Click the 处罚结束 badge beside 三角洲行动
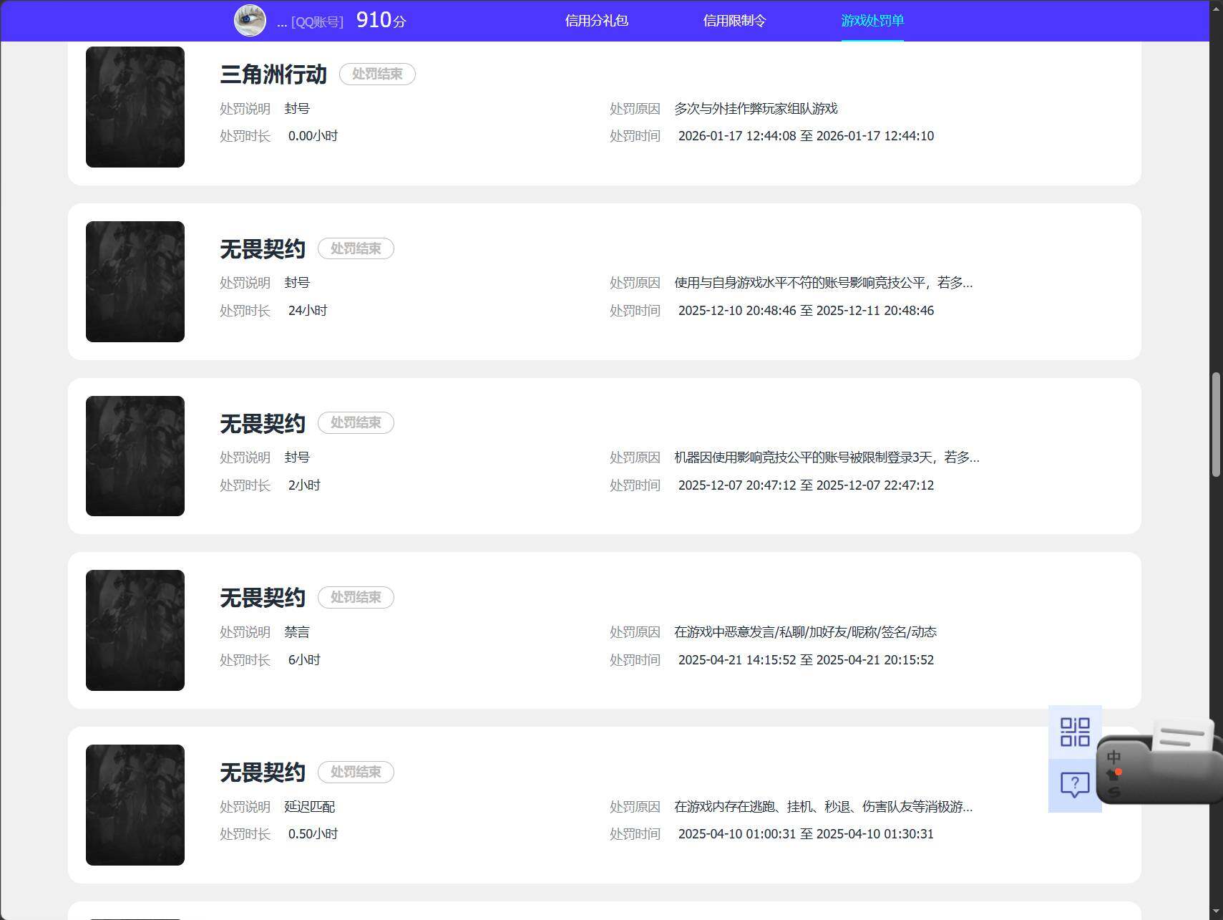Screen dimensions: 1223x920 (377, 74)
